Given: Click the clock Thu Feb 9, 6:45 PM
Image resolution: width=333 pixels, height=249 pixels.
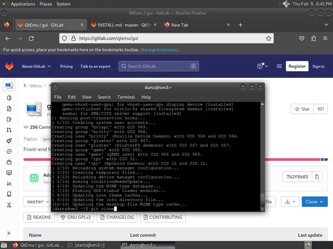Looking at the screenshot, I should [312, 4].
